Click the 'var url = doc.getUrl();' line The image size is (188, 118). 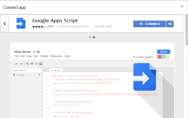67,116
